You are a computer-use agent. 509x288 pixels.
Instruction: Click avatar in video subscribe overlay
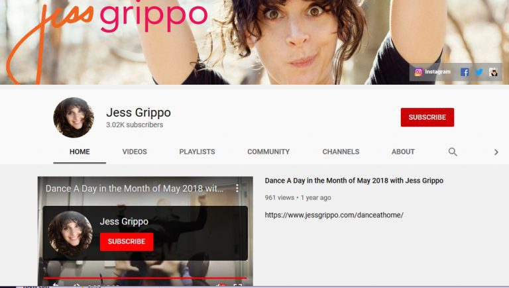pyautogui.click(x=70, y=233)
